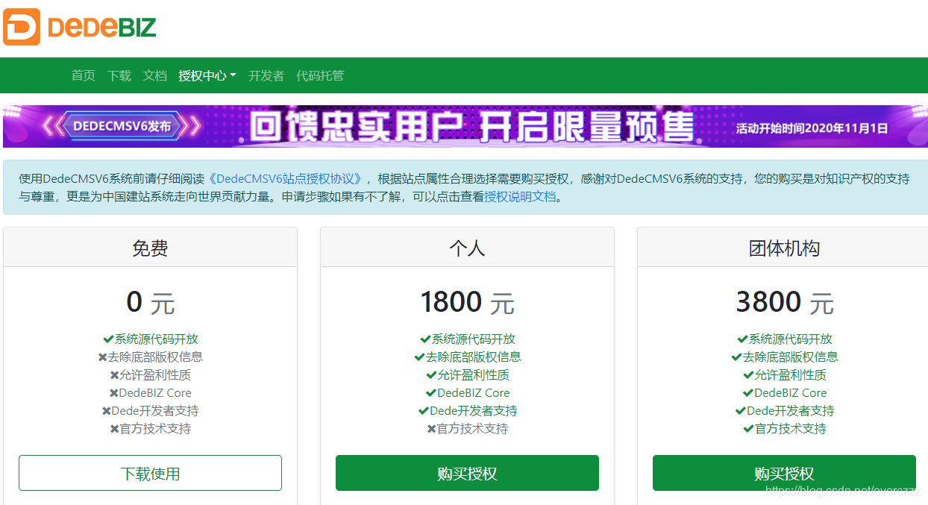Click Dede开发者支持 text in the 个人 card

pos(474,411)
